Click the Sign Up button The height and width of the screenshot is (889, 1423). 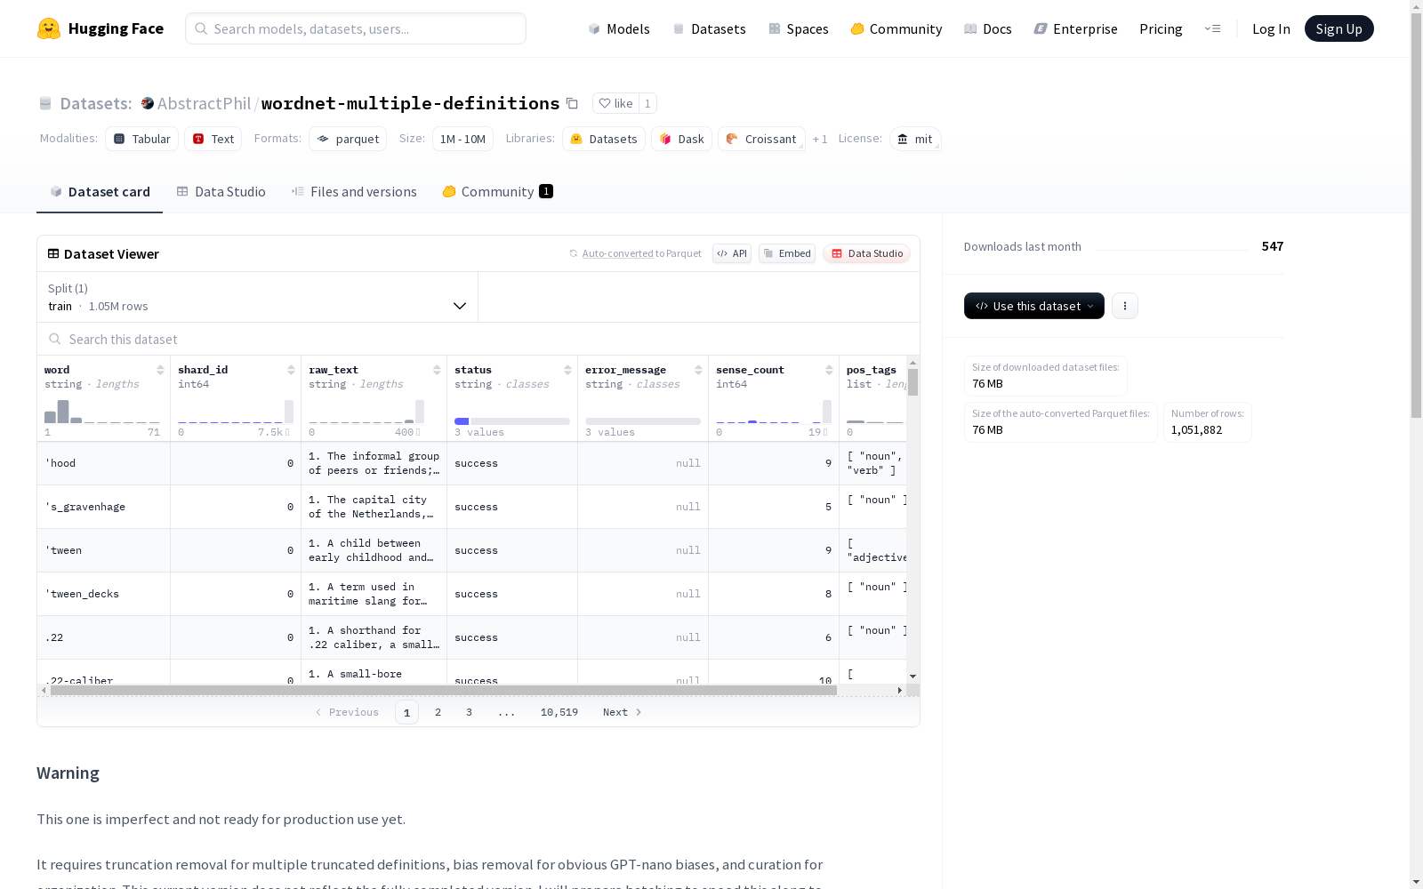click(1339, 28)
